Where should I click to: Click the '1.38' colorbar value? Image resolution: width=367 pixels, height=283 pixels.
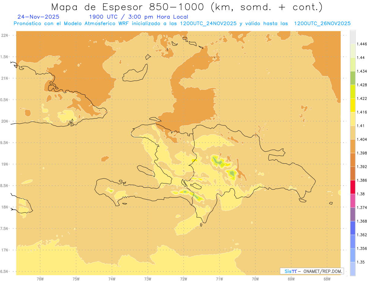[361, 194]
